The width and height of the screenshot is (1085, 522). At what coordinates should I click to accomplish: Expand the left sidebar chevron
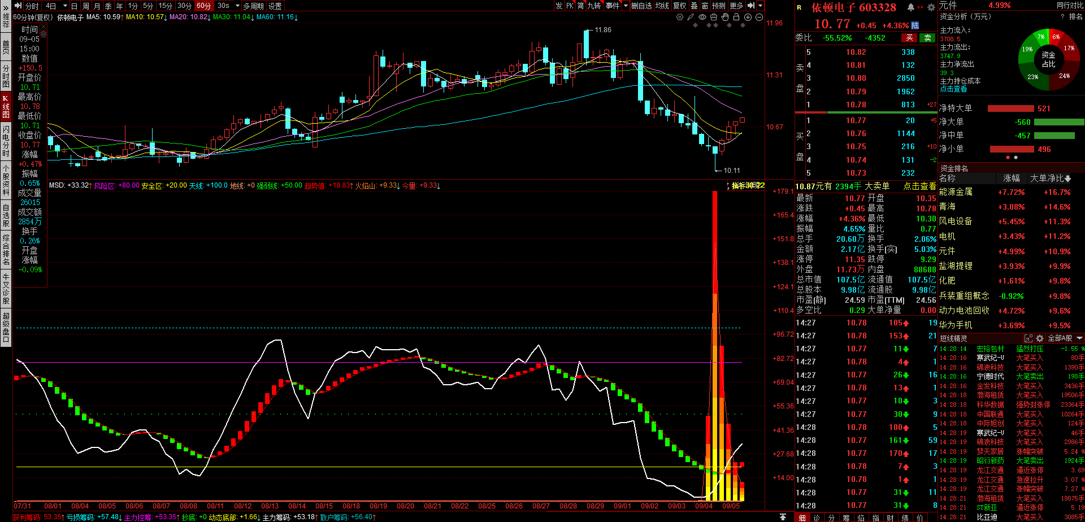(x=6, y=8)
